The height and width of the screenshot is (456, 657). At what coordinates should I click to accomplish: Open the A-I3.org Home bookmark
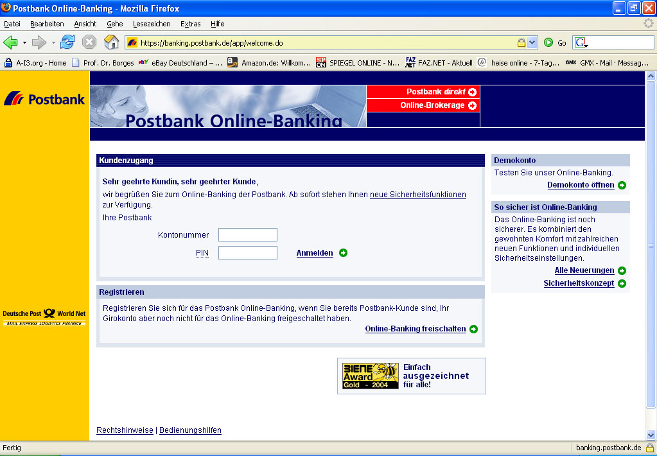click(35, 63)
